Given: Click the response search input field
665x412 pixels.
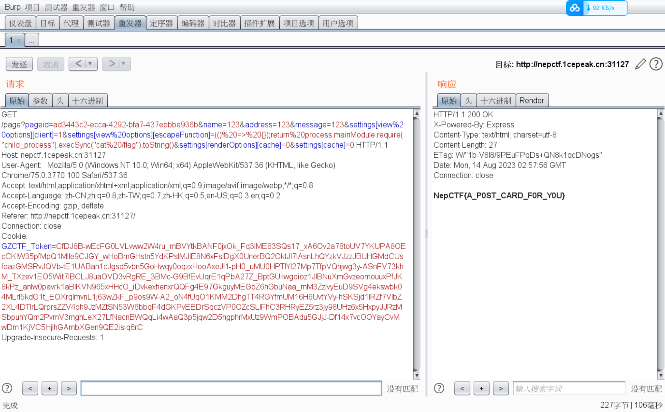Looking at the screenshot, I should (x=569, y=389).
